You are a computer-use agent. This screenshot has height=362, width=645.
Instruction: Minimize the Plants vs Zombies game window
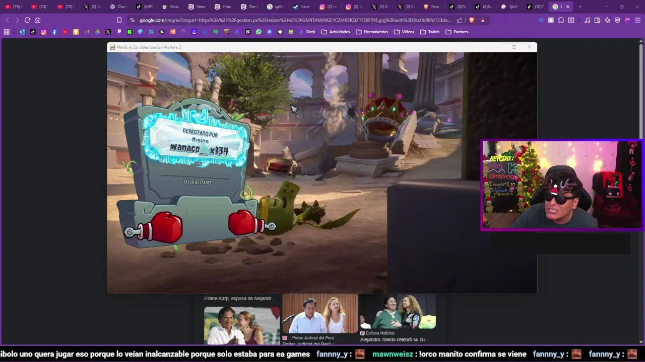coord(499,47)
